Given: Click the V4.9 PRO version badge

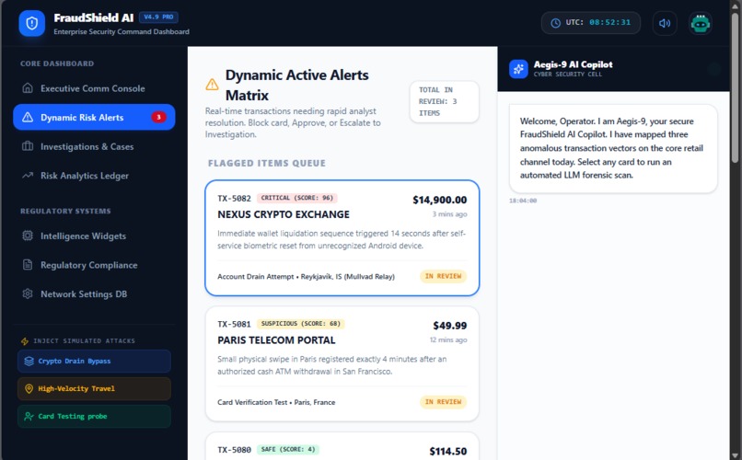Looking at the screenshot, I should click(x=158, y=17).
